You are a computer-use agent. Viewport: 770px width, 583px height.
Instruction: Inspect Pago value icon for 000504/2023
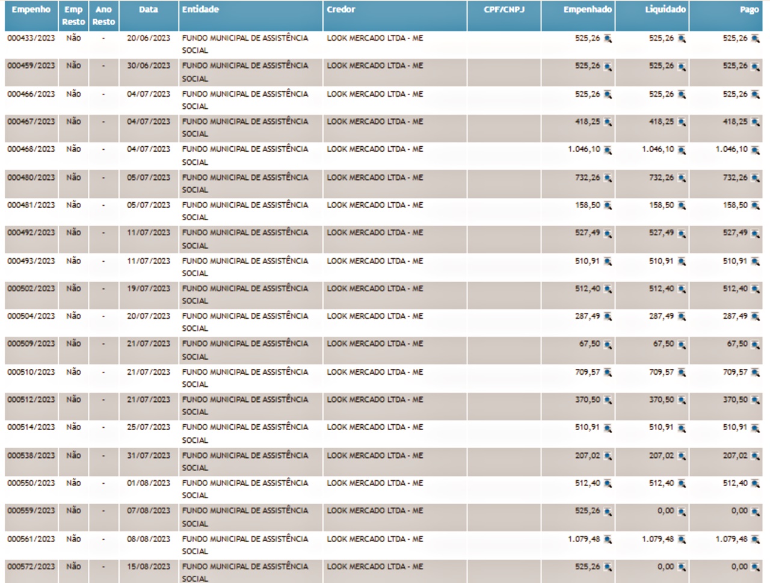(755, 316)
